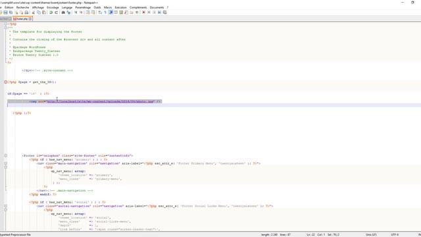The image size is (421, 237).
Task: Click the UTF-8 encoding status field
Action: 395,234
